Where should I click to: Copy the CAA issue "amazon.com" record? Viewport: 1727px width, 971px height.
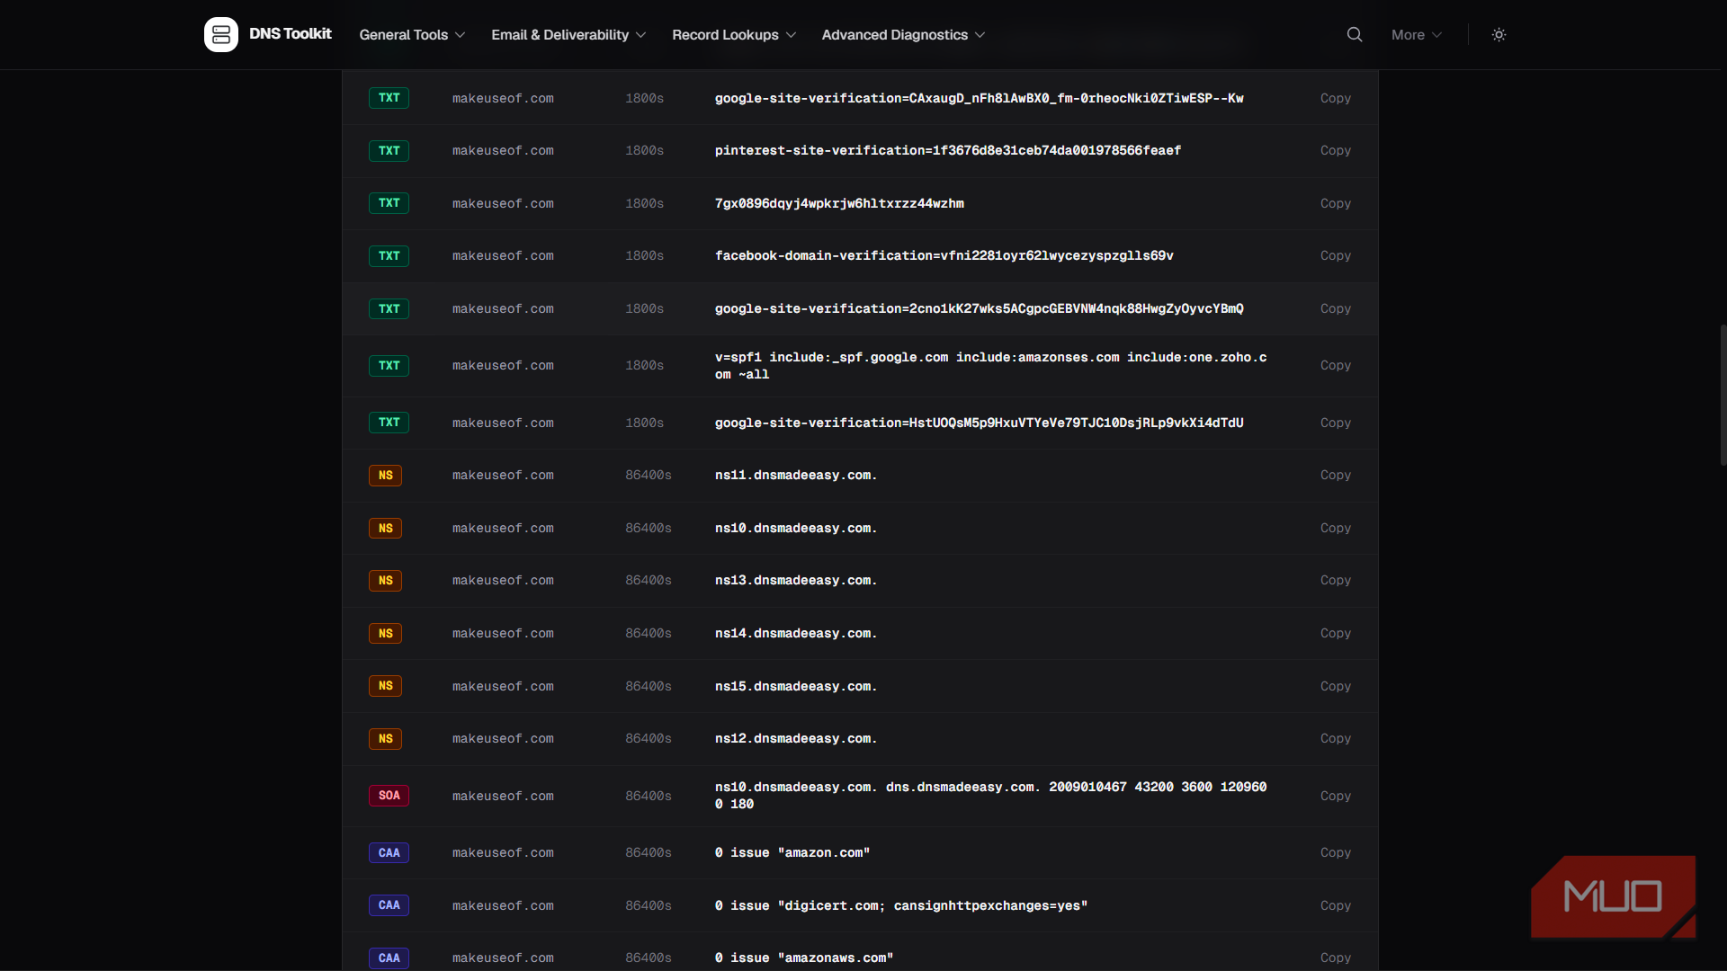(1335, 852)
